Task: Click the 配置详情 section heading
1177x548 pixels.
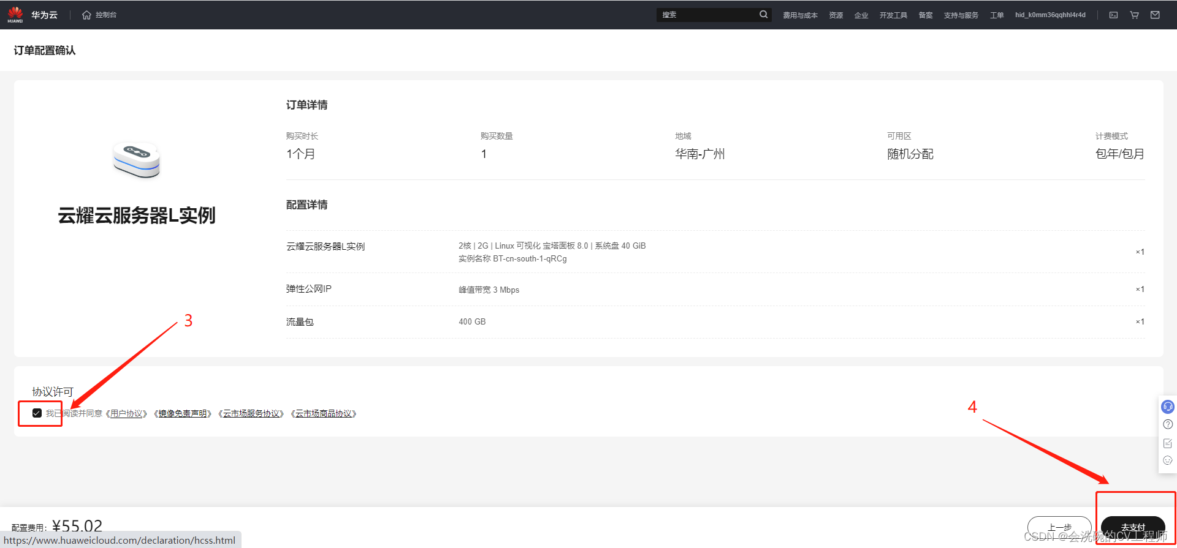Action: pos(307,205)
